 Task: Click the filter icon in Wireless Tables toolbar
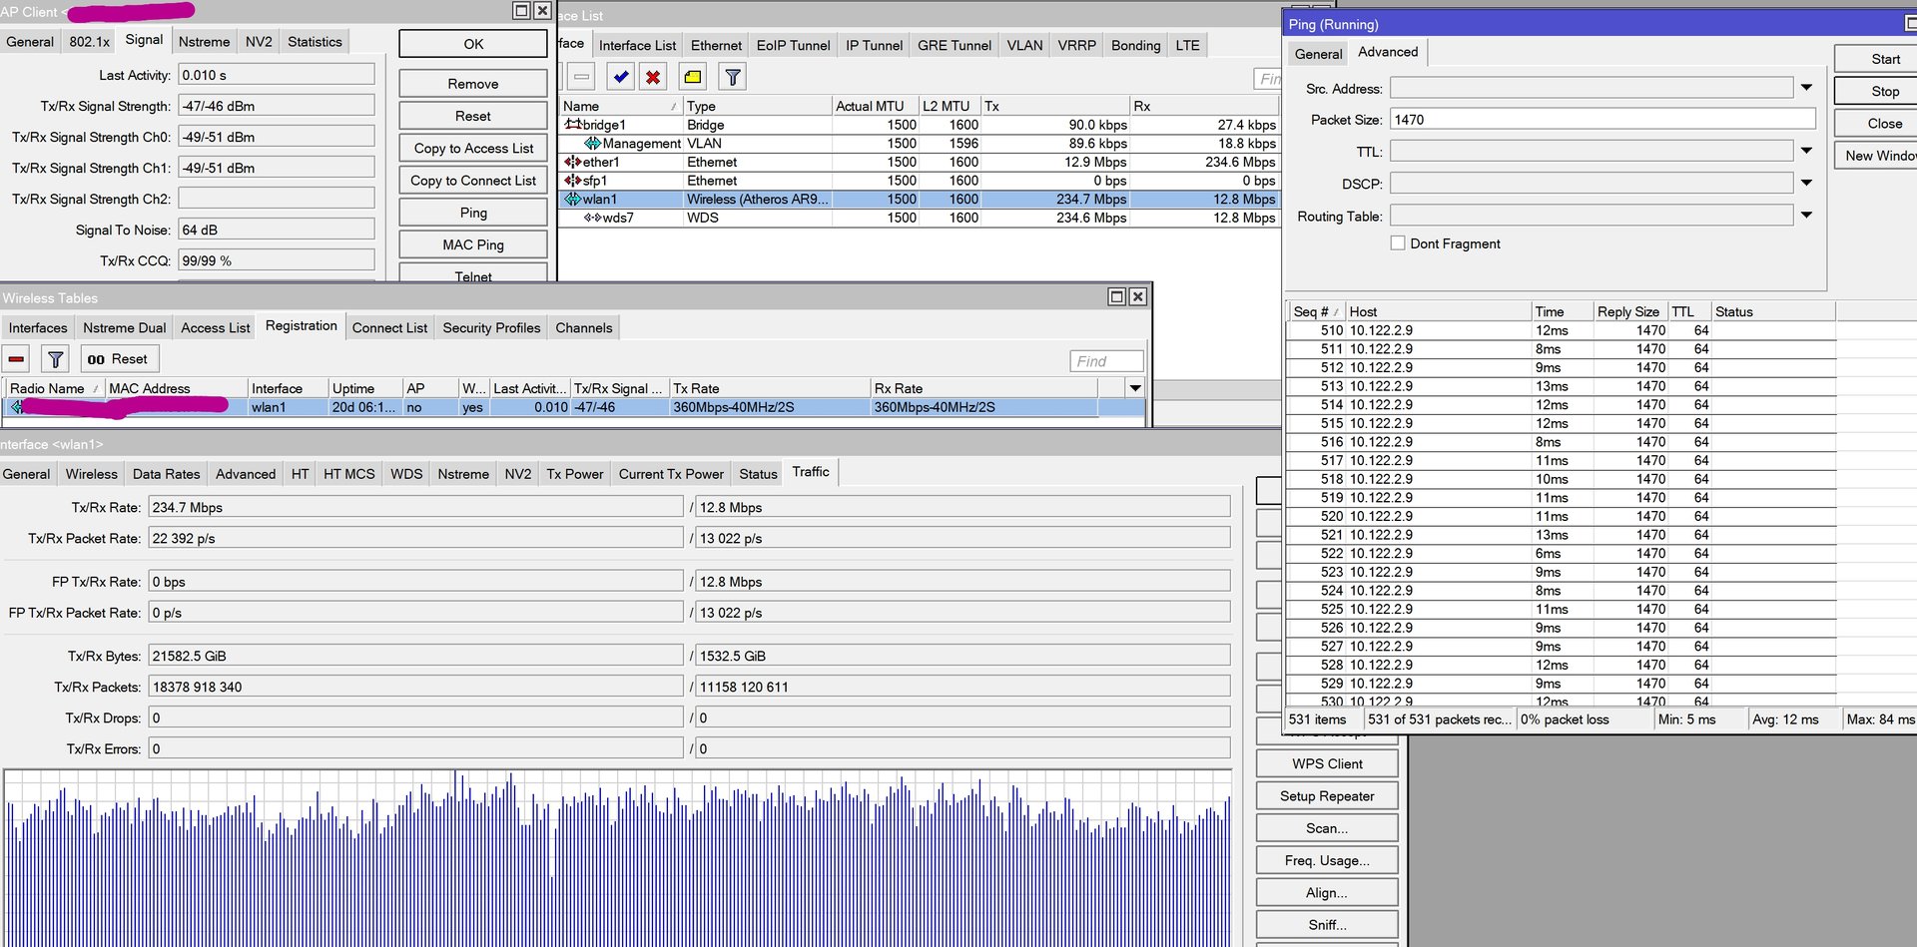coord(56,359)
